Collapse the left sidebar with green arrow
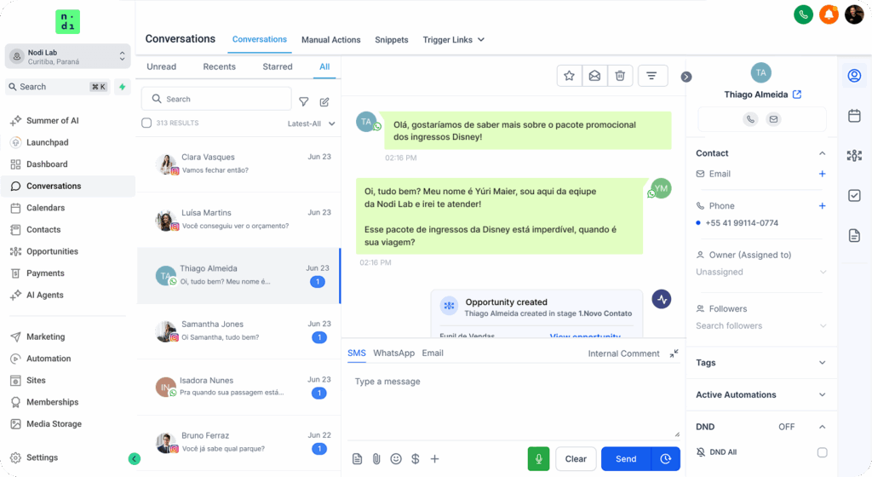Screen dimensions: 872x477 (x=134, y=458)
